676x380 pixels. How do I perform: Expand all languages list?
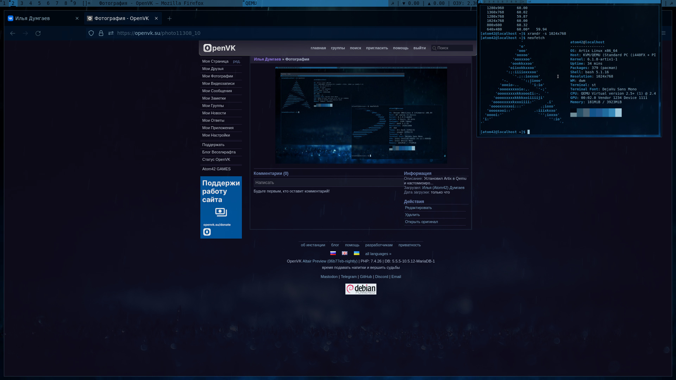[x=378, y=254]
